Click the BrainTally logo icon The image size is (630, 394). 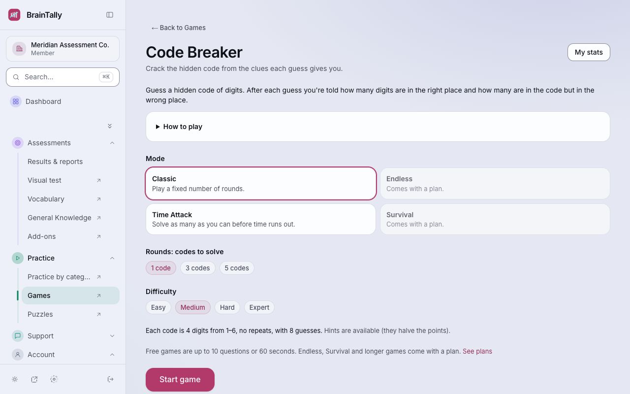14,15
